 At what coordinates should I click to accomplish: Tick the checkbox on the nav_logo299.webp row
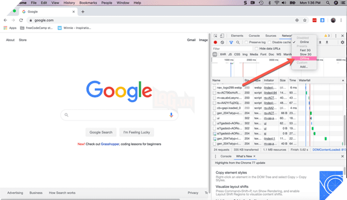click(x=214, y=88)
